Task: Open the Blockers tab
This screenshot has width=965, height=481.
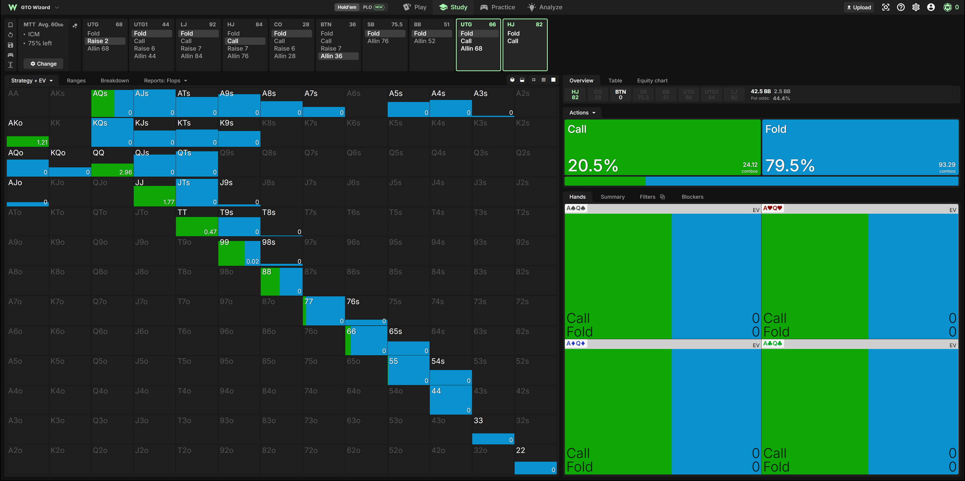Action: 692,197
